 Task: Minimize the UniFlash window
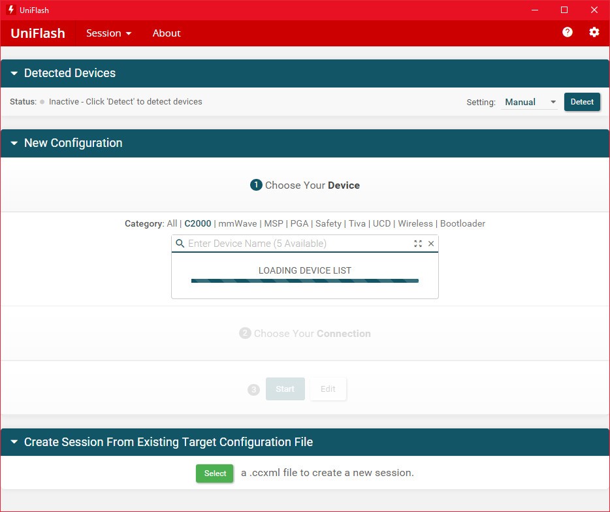(x=535, y=10)
